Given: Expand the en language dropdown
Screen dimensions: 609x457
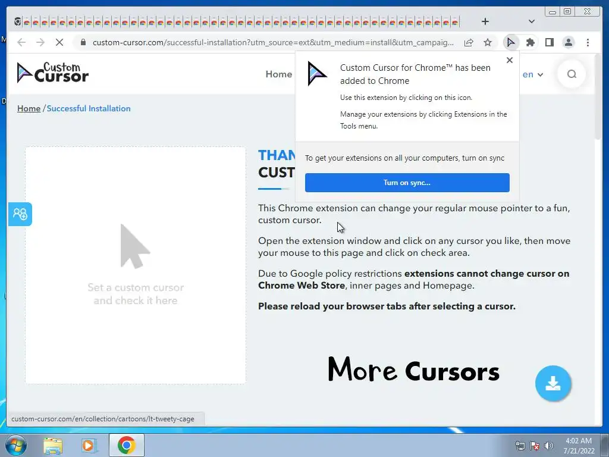Looking at the screenshot, I should [532, 74].
